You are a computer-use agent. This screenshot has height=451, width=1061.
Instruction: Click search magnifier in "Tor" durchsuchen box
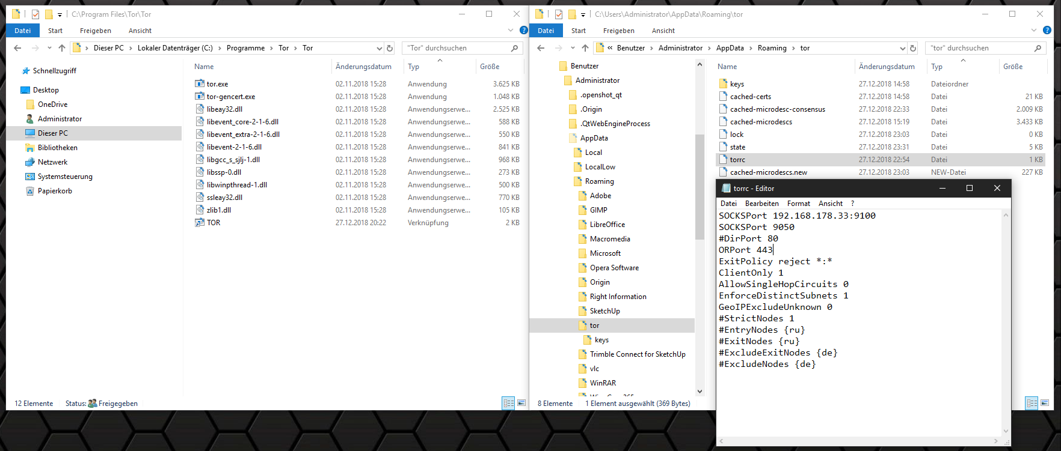pos(514,48)
